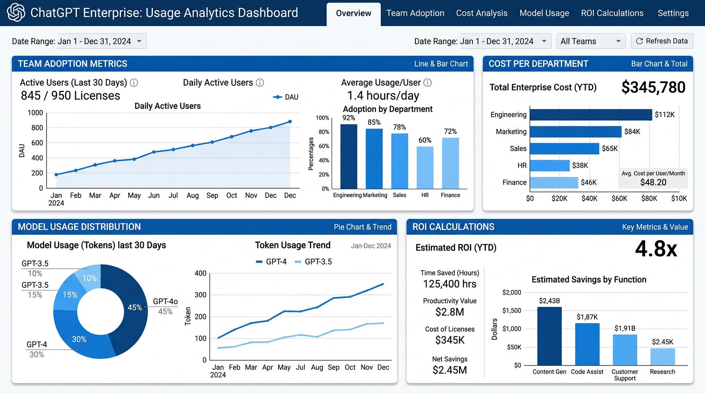
Task: Click the "Token Usage Trend" heading
Action: tap(293, 246)
